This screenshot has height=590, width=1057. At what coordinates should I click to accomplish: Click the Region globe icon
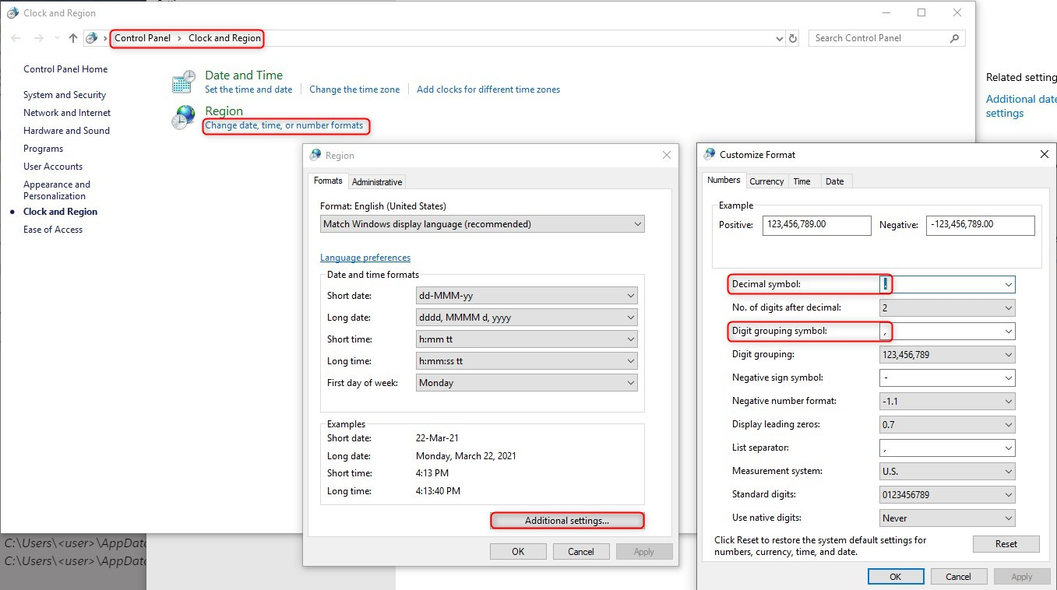point(183,117)
